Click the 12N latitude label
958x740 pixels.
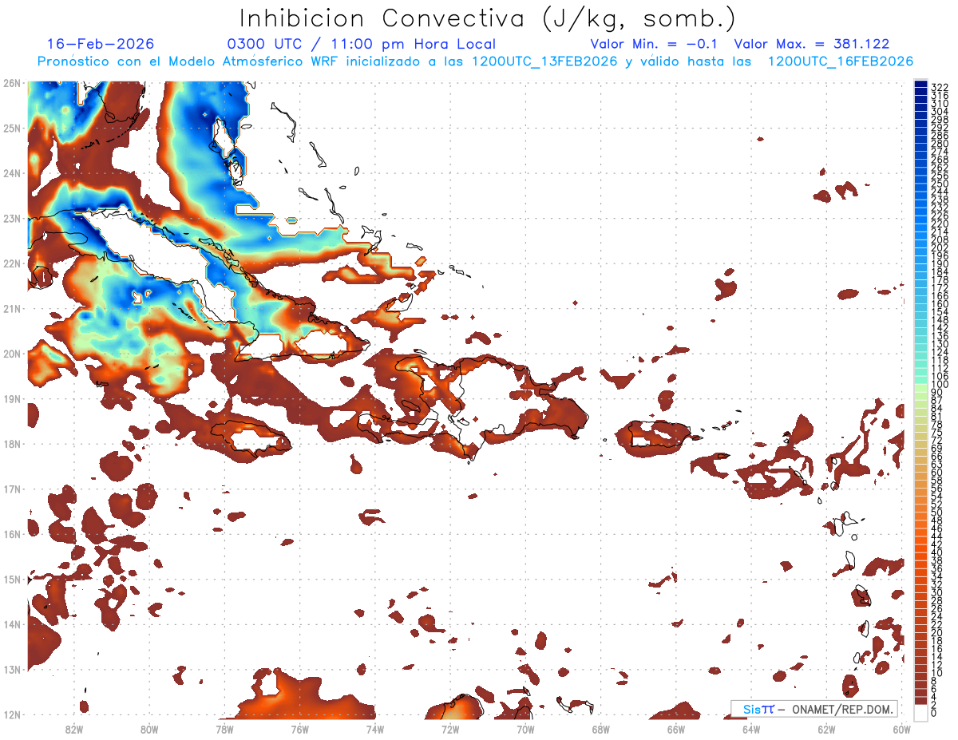coord(11,714)
